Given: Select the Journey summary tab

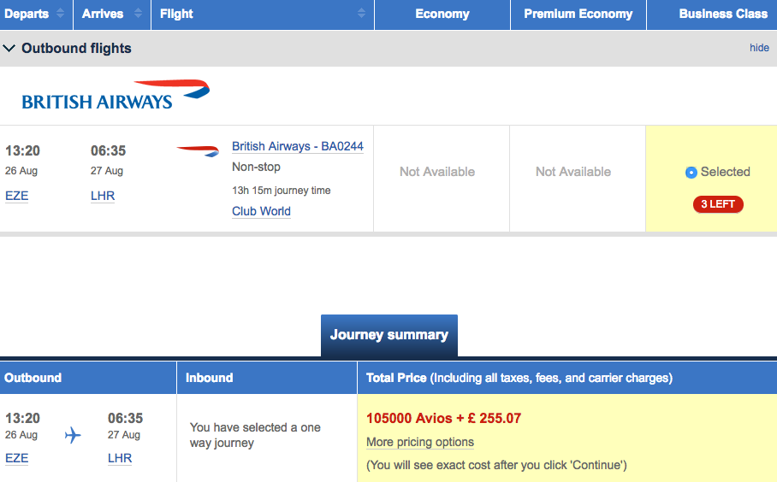Looking at the screenshot, I should point(389,335).
